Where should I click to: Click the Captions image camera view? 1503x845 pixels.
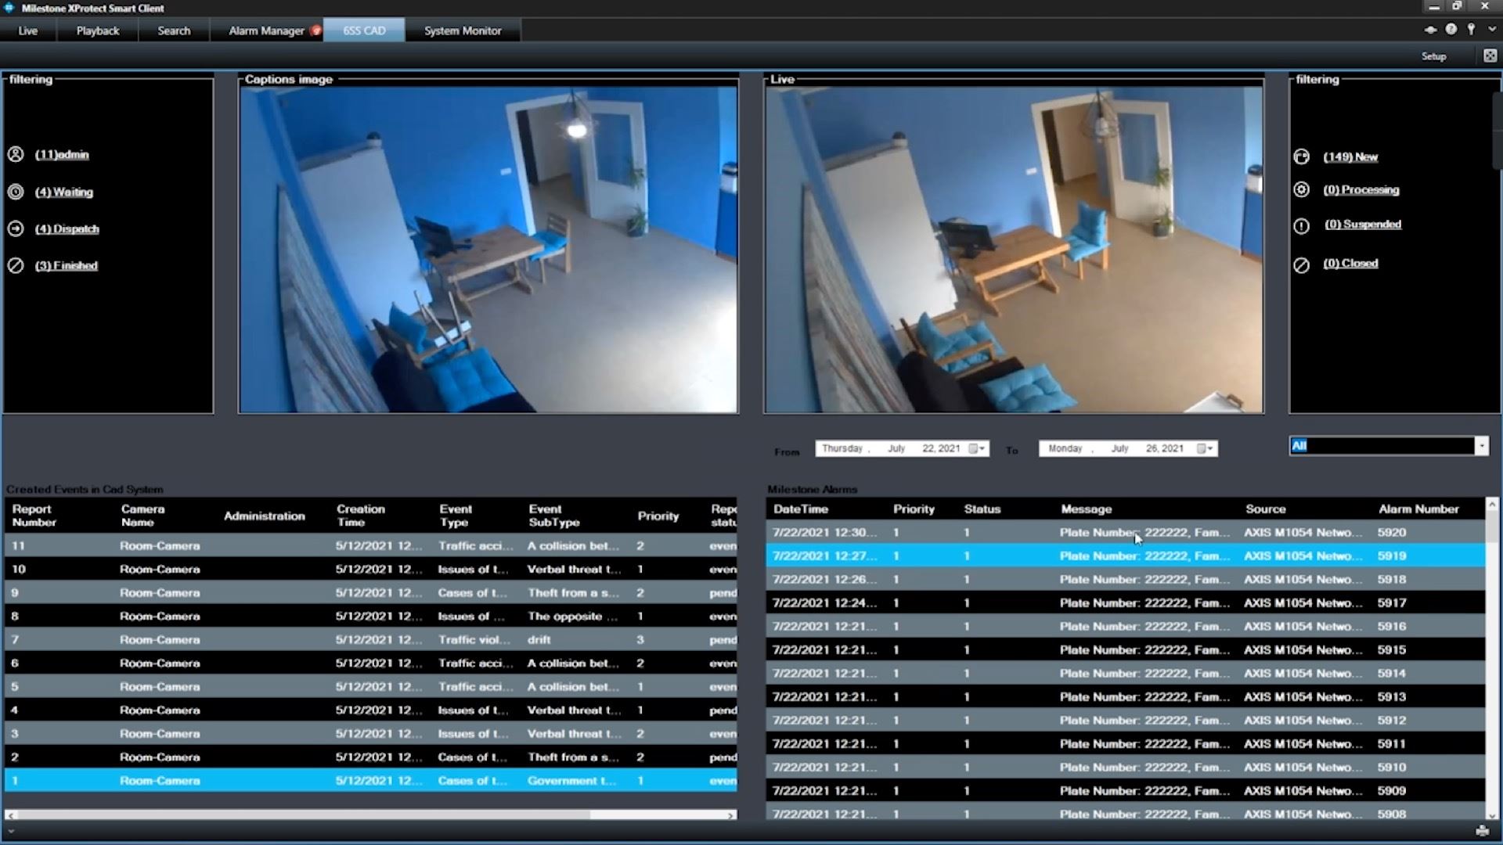(488, 249)
